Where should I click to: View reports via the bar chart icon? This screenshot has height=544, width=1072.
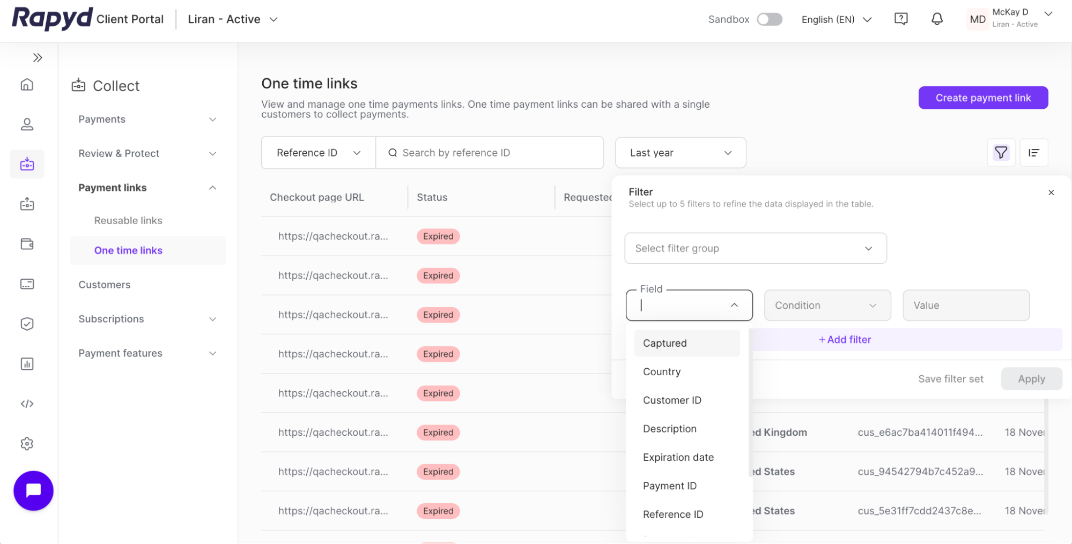click(27, 363)
